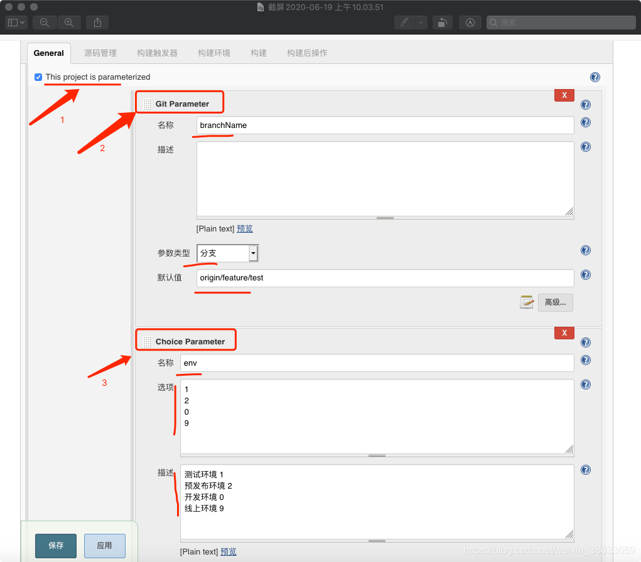Open help for Git Parameter description
Screen dimensions: 641x562
[585, 147]
